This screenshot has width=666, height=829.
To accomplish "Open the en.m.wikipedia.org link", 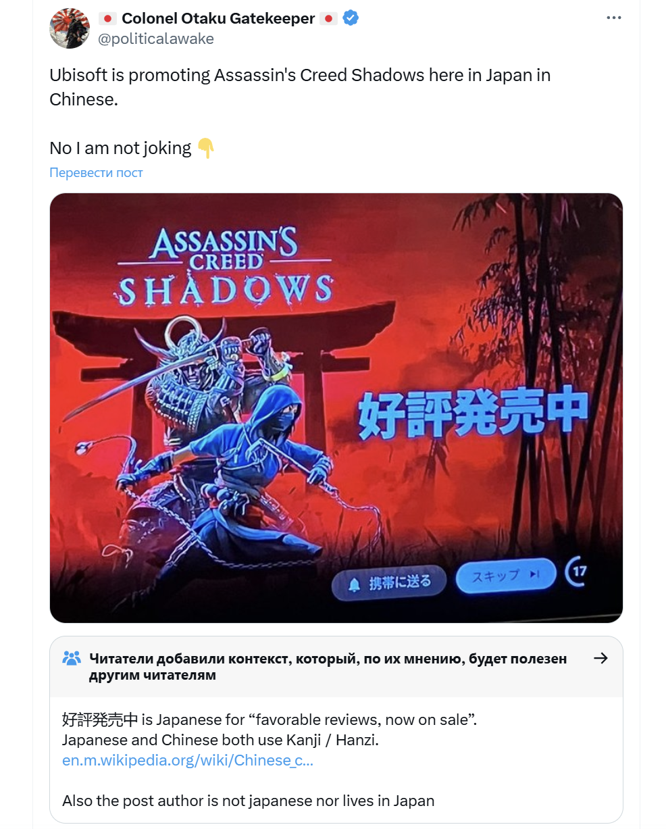I will point(187,760).
